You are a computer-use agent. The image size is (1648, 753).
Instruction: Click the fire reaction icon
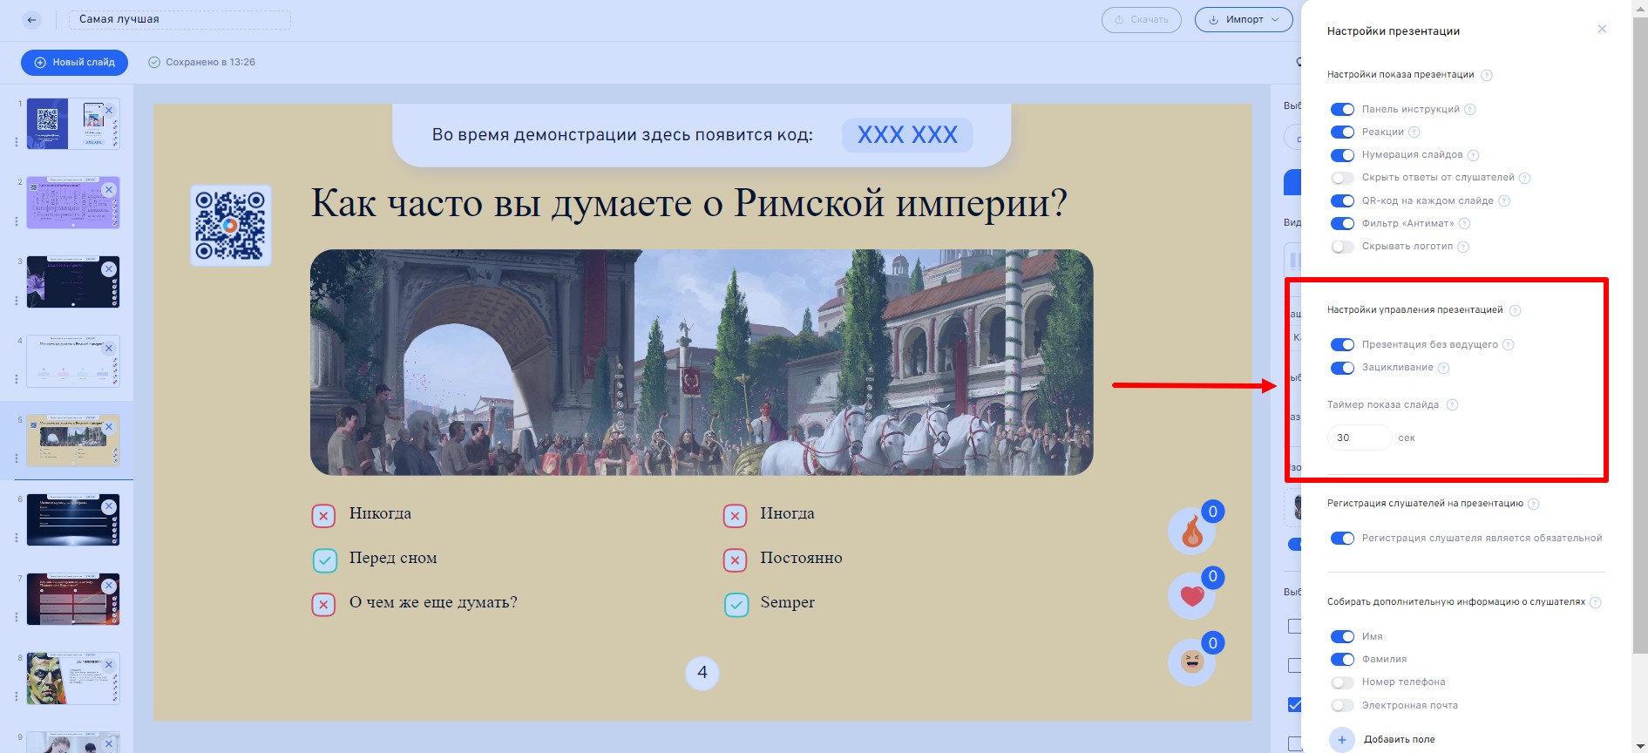pos(1191,531)
